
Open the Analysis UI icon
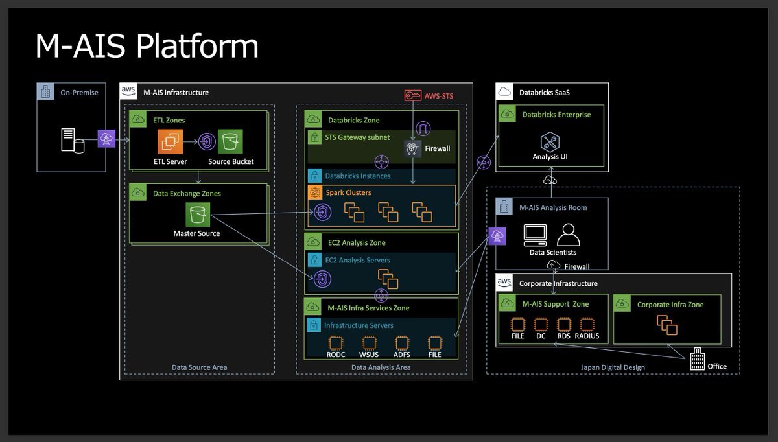click(x=550, y=142)
